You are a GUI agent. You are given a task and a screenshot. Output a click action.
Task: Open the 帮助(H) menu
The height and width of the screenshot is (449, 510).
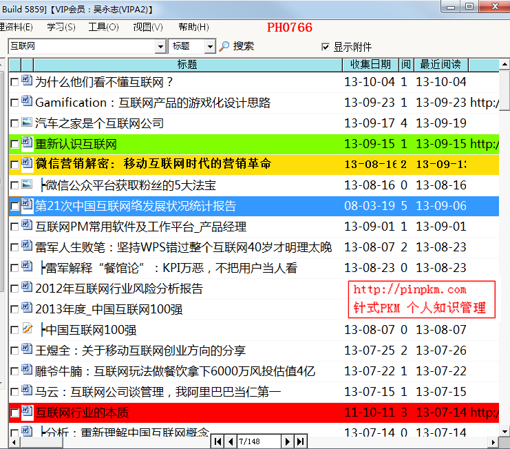193,27
